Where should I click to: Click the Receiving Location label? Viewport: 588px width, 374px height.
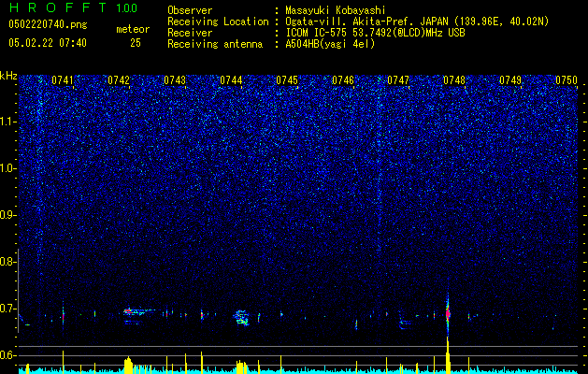(x=218, y=22)
